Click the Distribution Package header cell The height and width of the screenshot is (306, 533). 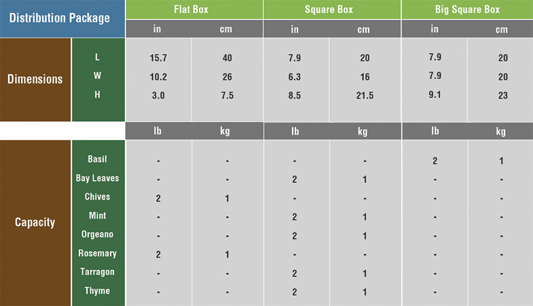point(62,18)
